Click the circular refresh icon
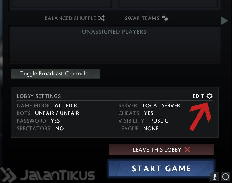 226,177
